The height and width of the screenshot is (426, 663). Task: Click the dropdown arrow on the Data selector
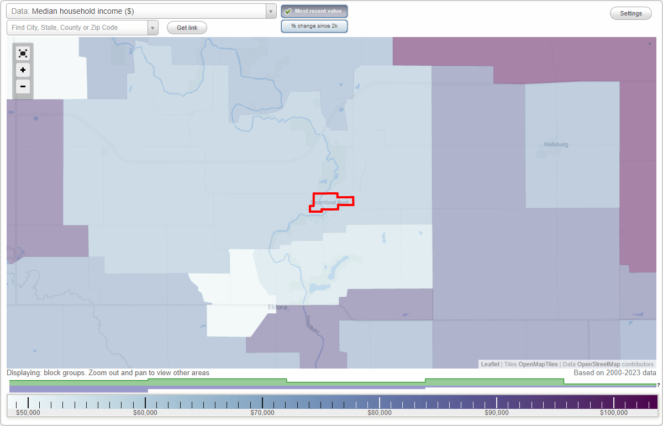270,11
